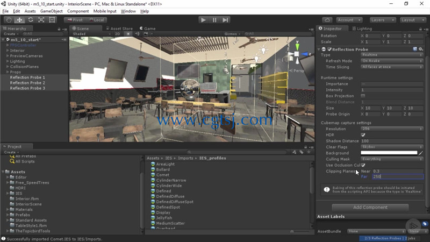This screenshot has width=430, height=242.
Task: Switch to the Lighting tab
Action: point(362,29)
